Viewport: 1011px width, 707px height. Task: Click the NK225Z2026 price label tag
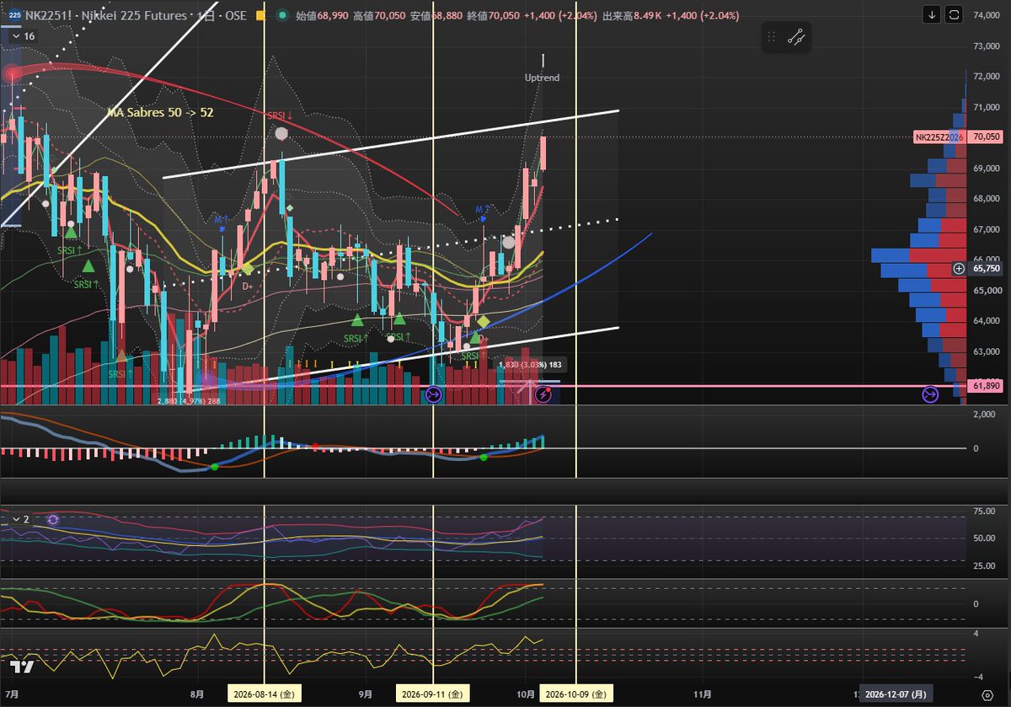click(939, 137)
